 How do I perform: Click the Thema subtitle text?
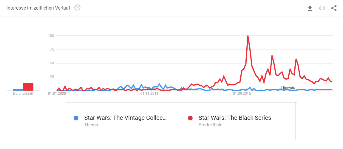point(91,125)
